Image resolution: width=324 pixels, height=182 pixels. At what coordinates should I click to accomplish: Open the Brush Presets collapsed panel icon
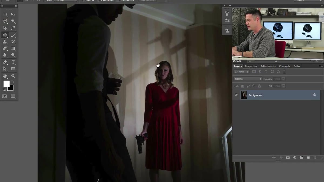pyautogui.click(x=227, y=13)
